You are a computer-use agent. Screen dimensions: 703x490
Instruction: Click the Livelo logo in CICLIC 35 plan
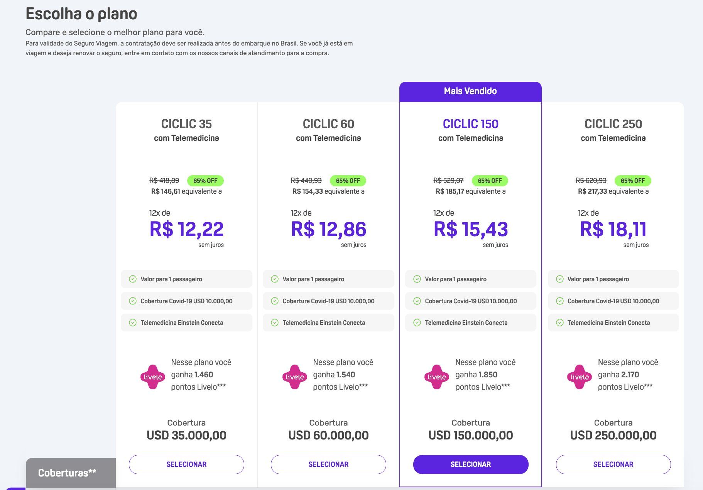pyautogui.click(x=153, y=377)
